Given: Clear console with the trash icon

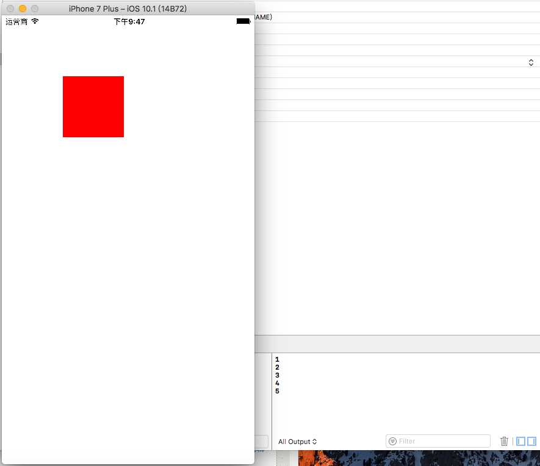Looking at the screenshot, I should tap(504, 441).
